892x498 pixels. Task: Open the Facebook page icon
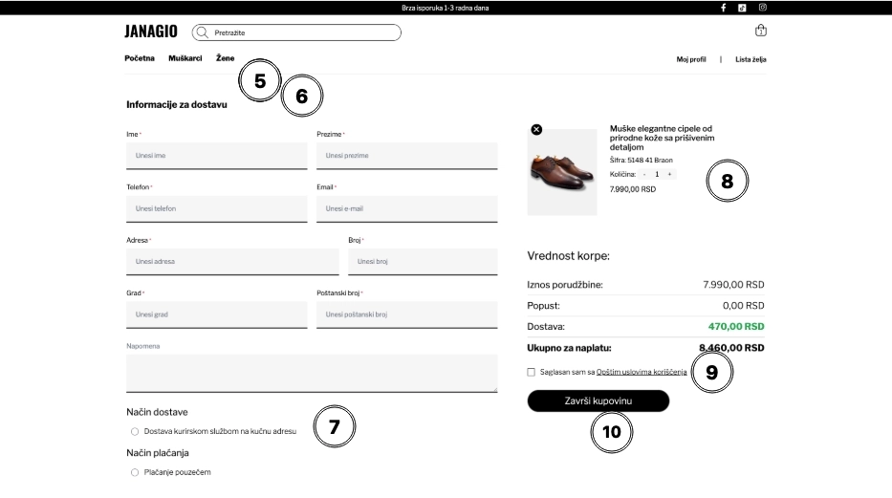click(724, 8)
